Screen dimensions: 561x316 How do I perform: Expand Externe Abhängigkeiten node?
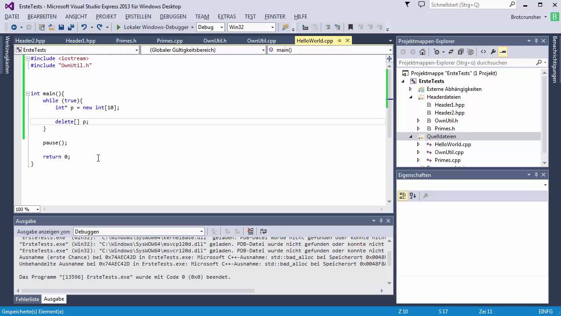tap(411, 89)
